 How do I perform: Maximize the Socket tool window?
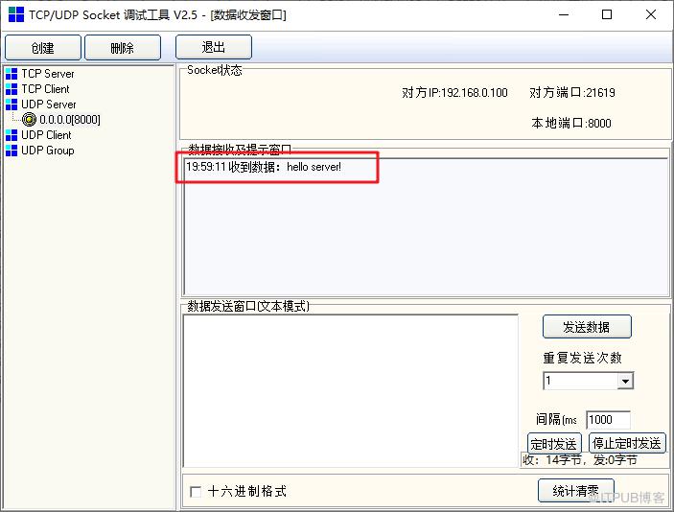click(x=607, y=14)
